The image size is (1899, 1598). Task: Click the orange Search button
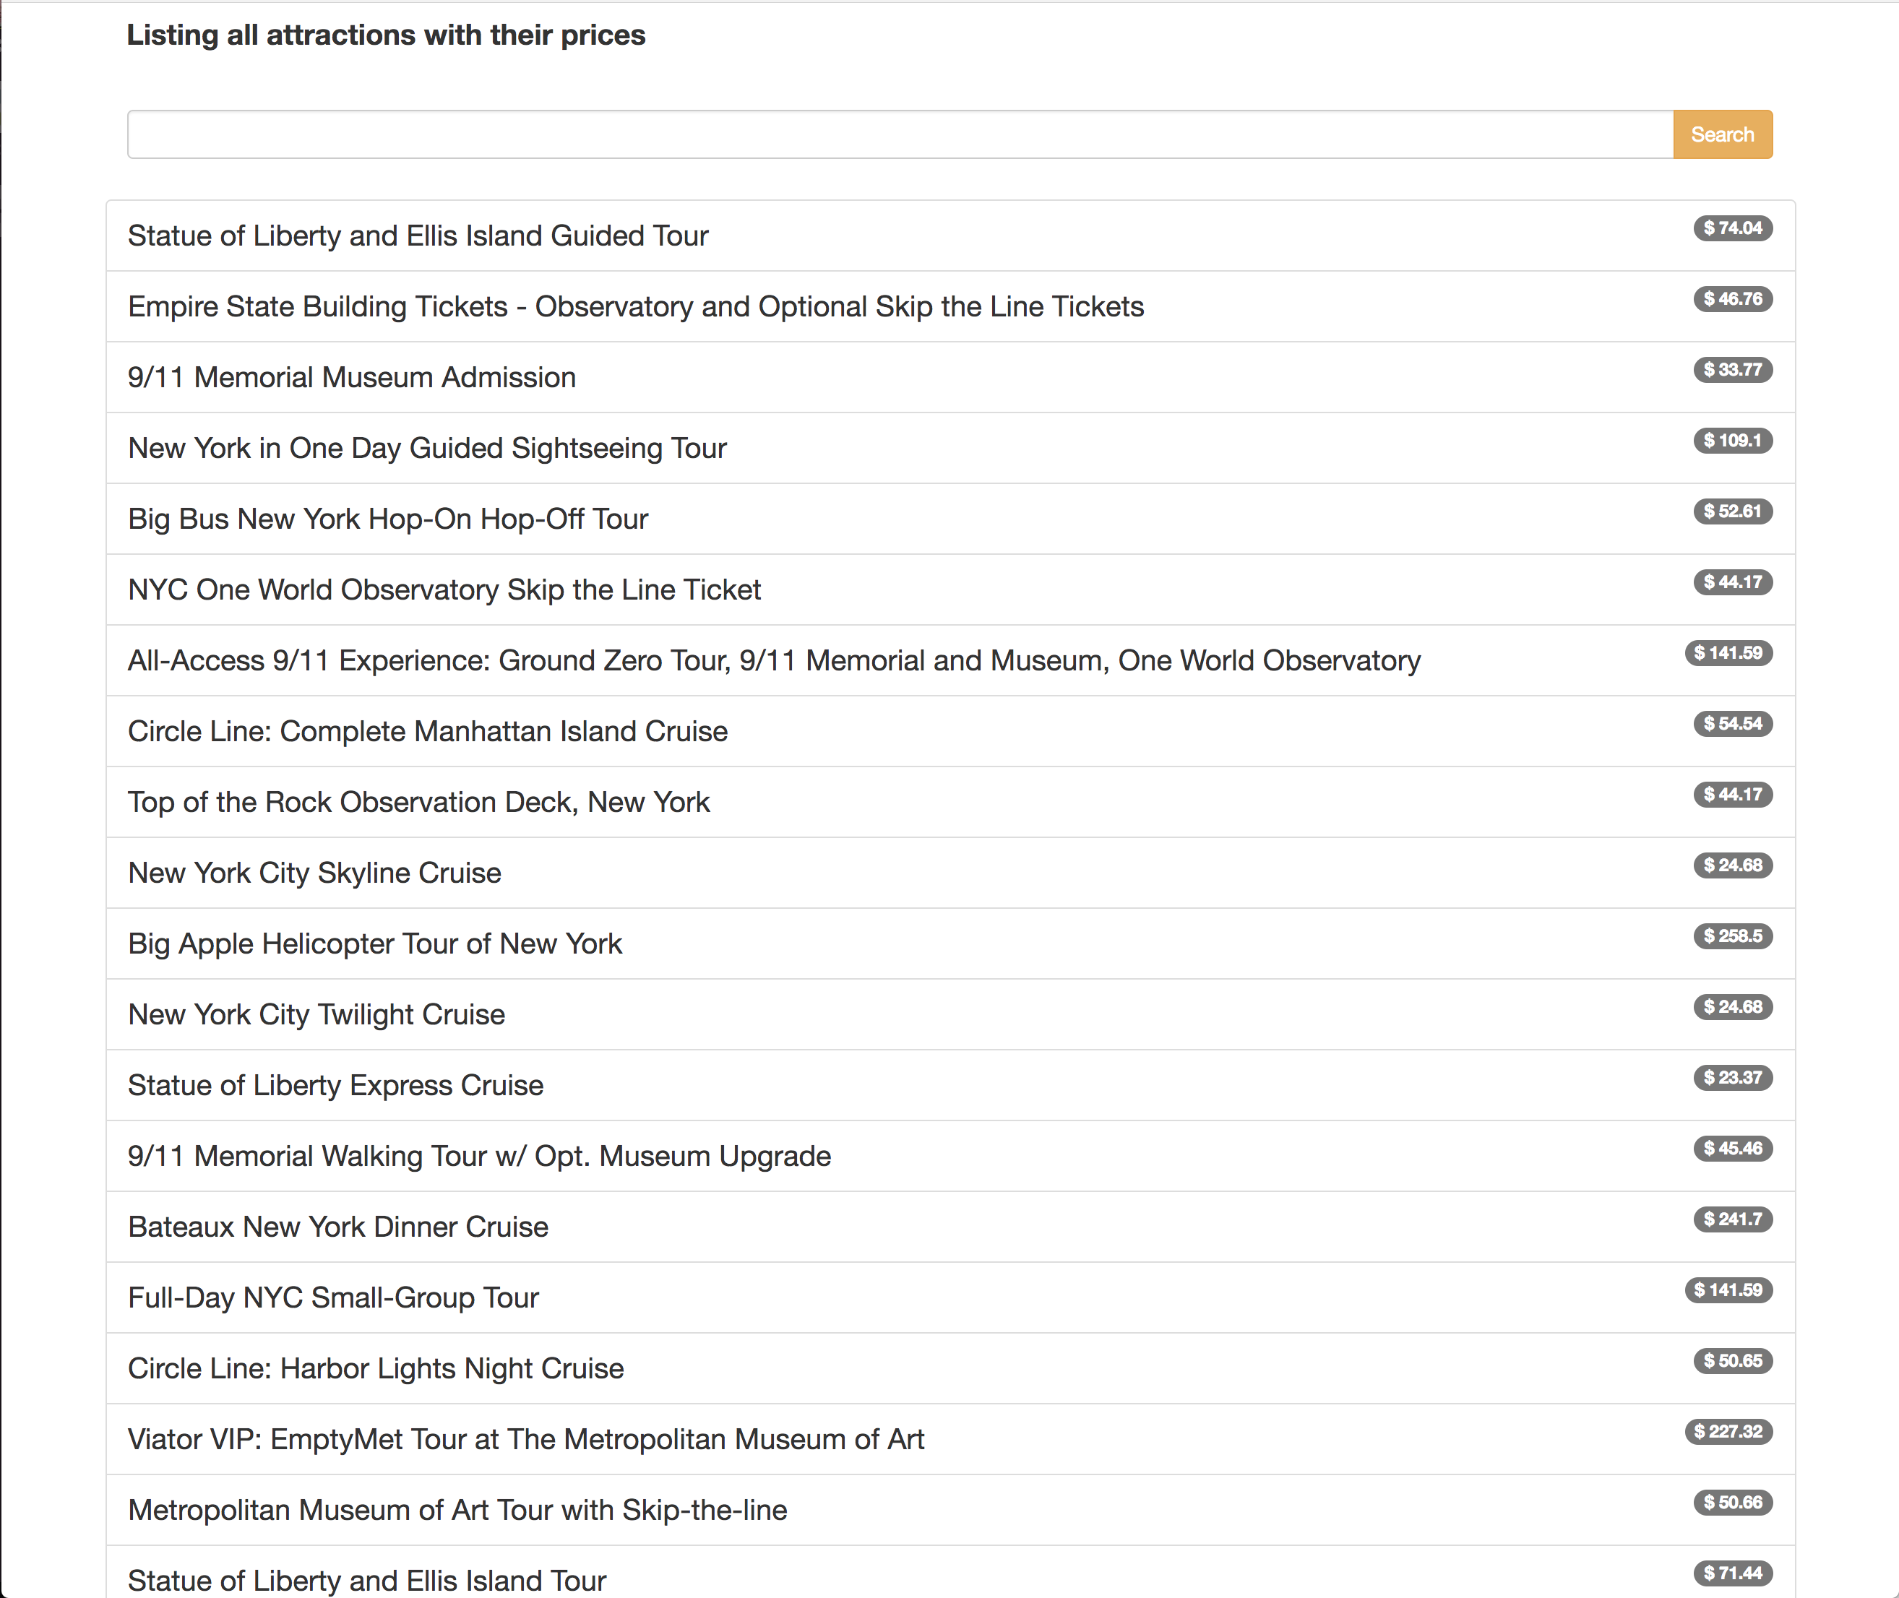pyautogui.click(x=1721, y=135)
